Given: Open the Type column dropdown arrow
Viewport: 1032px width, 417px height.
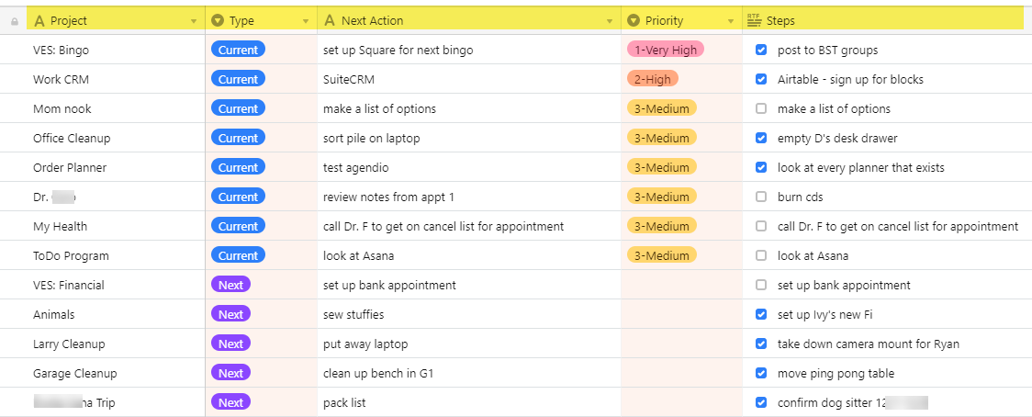Looking at the screenshot, I should pos(306,21).
